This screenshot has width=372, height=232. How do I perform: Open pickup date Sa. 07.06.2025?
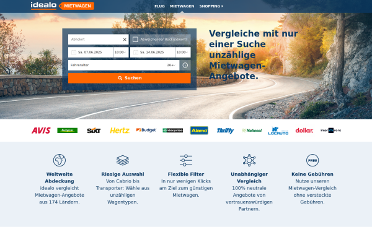tap(91, 53)
